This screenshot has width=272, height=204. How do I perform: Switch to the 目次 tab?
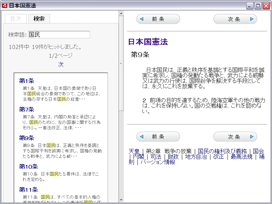click(x=16, y=19)
